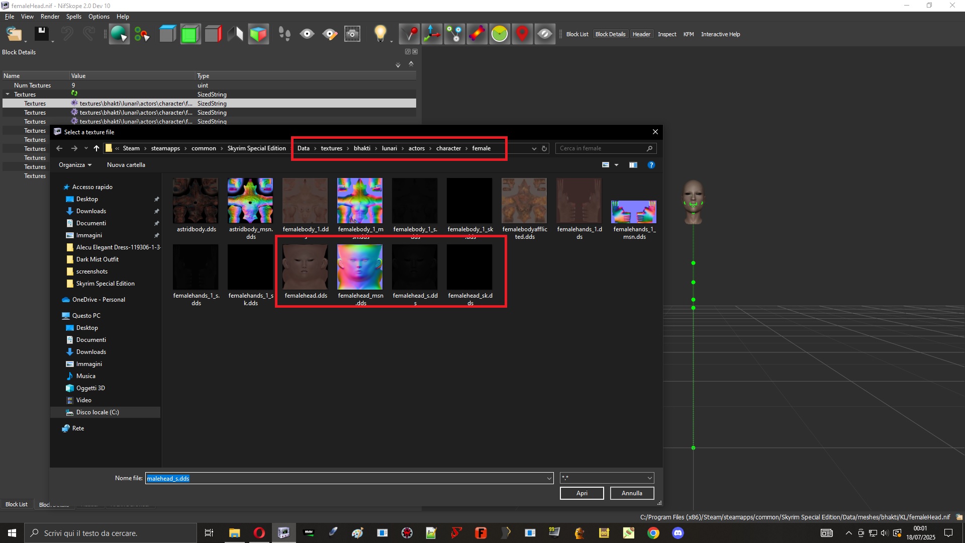Toggle the show nodes connected dots icon

tap(454, 34)
